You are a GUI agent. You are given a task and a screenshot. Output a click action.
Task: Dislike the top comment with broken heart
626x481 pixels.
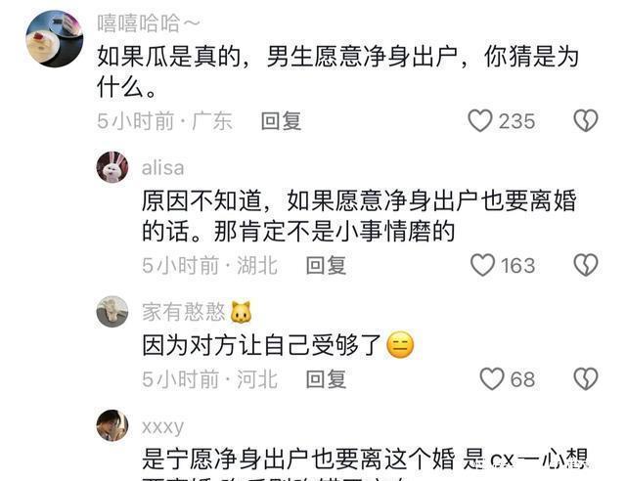coord(586,120)
